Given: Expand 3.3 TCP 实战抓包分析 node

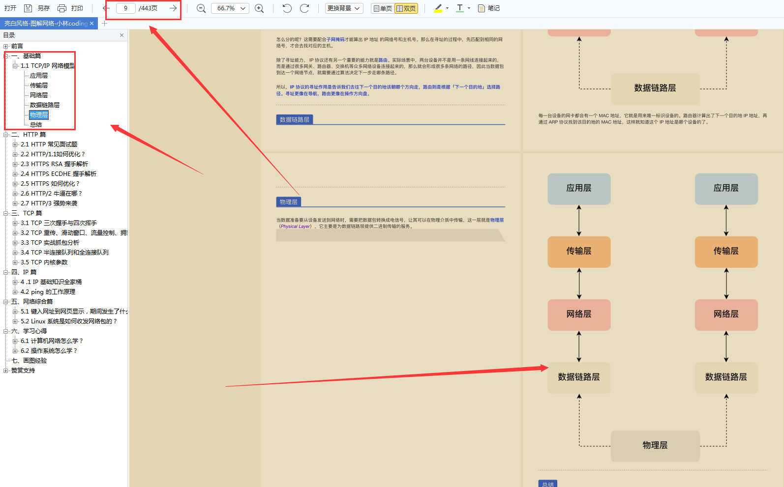Looking at the screenshot, I should [15, 243].
